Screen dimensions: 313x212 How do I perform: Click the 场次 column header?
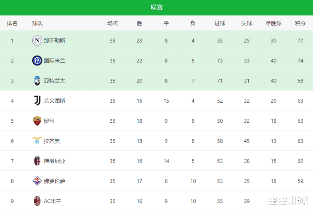click(113, 23)
